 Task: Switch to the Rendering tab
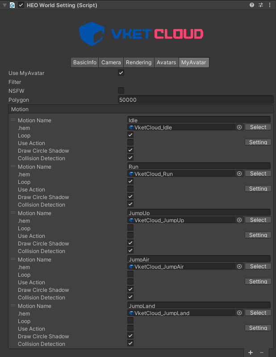pos(138,62)
